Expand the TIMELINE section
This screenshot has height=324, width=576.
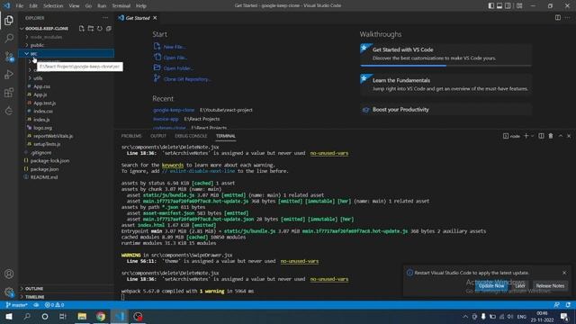pos(67,297)
